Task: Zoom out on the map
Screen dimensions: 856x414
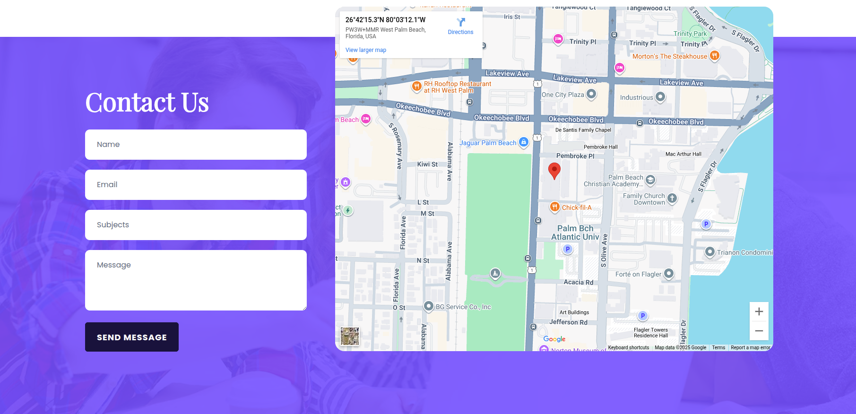Action: (x=759, y=331)
